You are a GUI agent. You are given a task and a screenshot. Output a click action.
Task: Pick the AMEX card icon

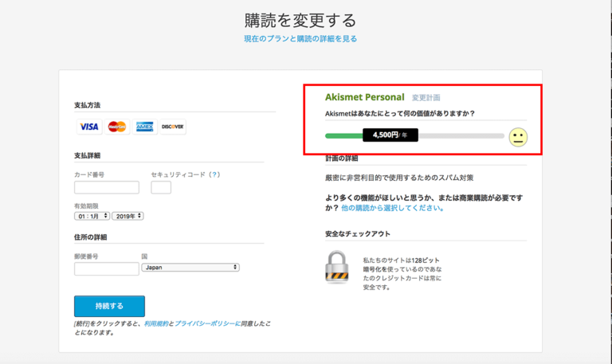(145, 127)
